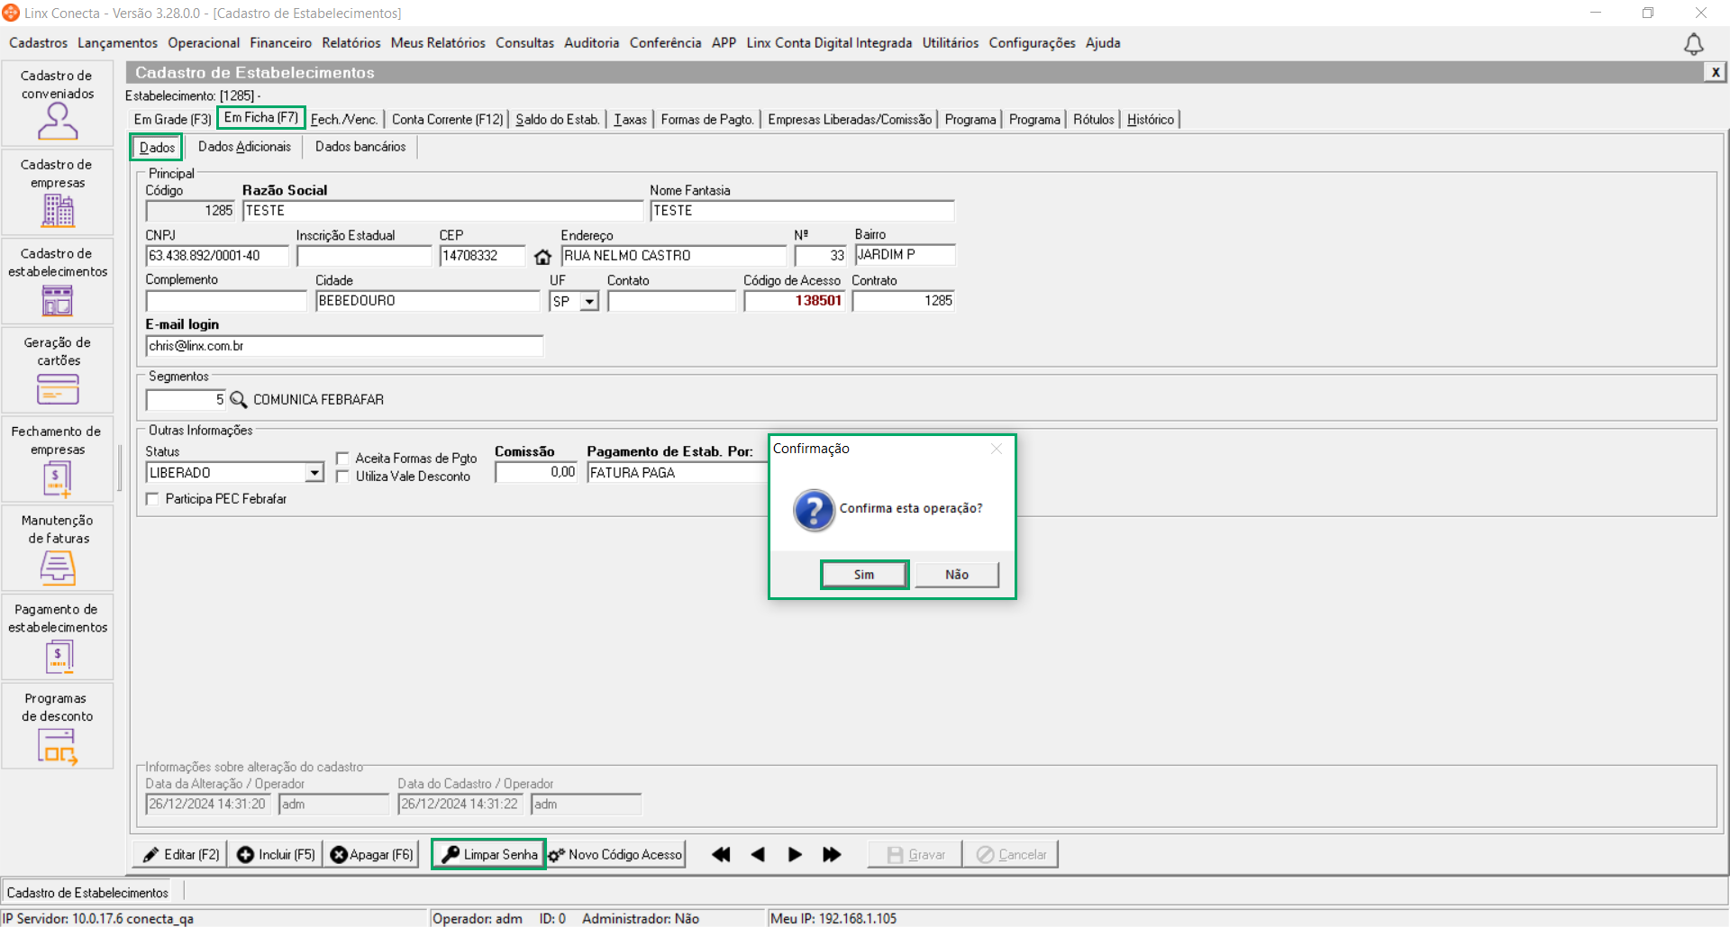Image resolution: width=1730 pixels, height=927 pixels.
Task: Go to first record arrow
Action: 721,854
